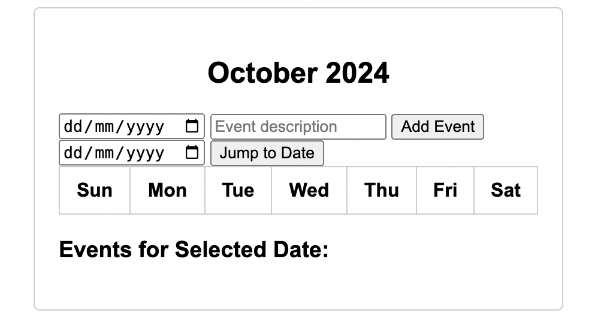Select month segment of the Add Event date field
Image resolution: width=598 pixels, height=319 pixels.
[105, 127]
